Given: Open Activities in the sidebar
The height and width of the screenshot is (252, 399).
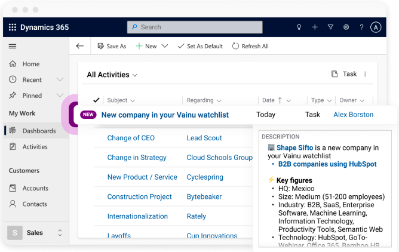Looking at the screenshot, I should click(x=35, y=147).
